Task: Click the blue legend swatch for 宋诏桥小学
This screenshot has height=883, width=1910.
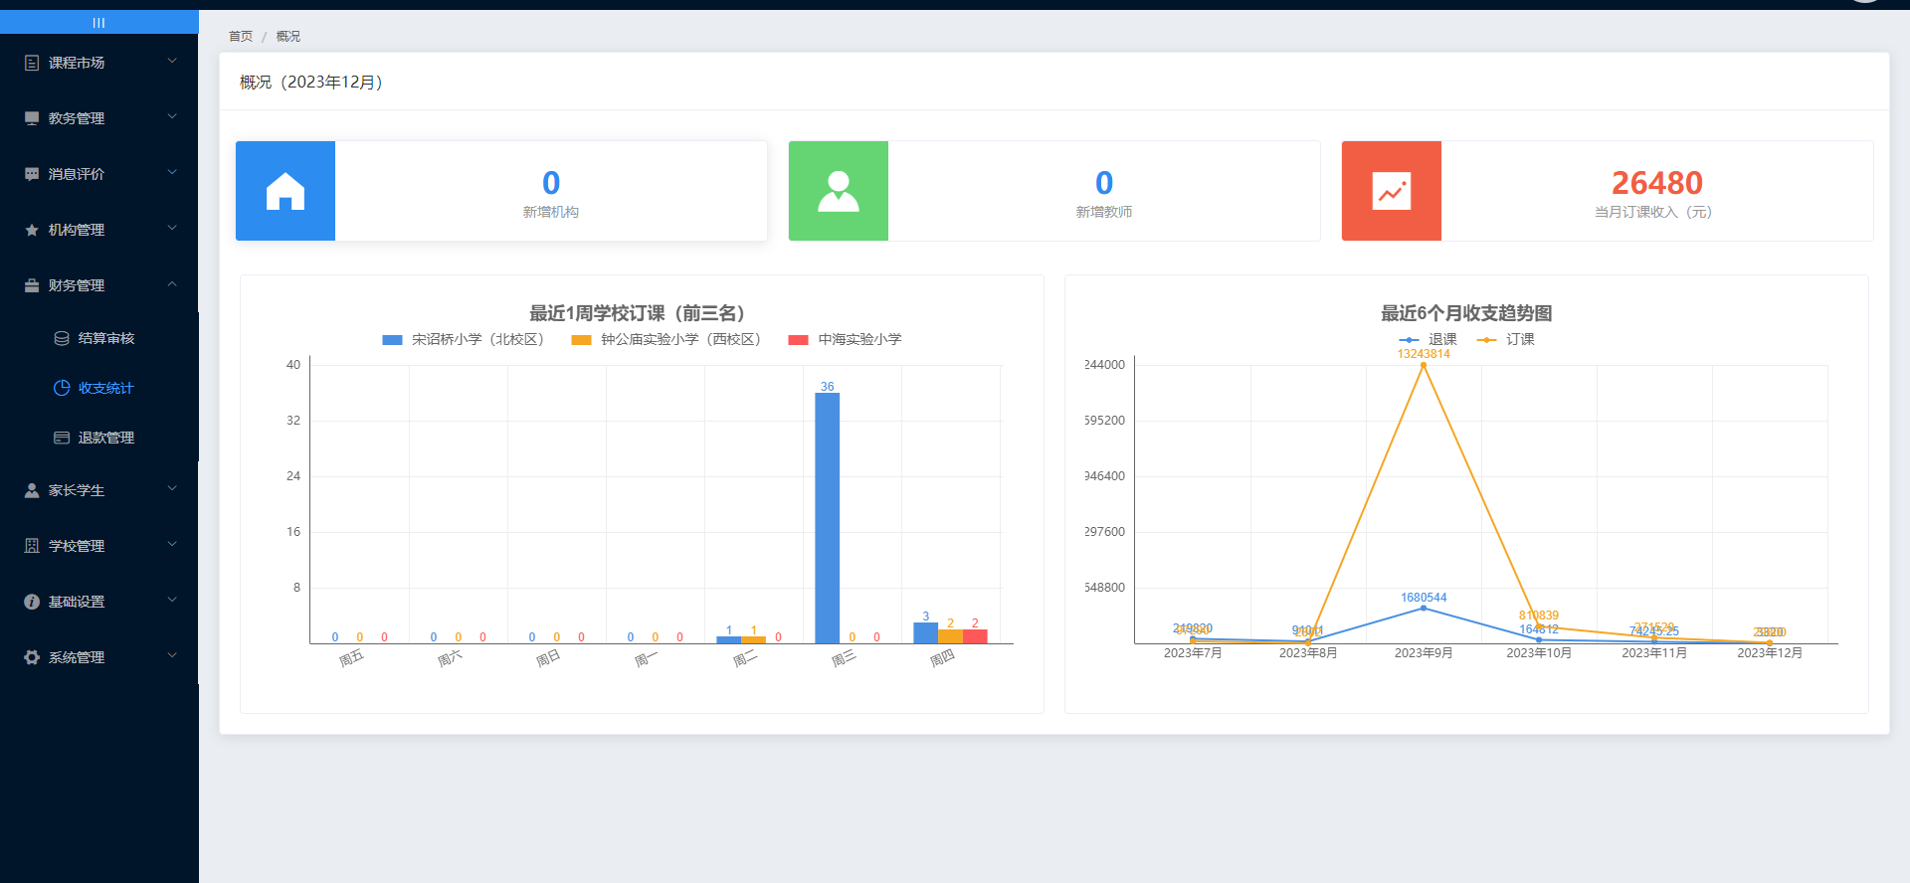Action: point(392,340)
